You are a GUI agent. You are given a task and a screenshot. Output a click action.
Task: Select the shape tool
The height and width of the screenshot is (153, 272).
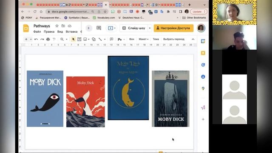93,39
